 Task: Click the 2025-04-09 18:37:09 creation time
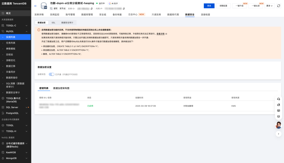[x=145, y=106]
